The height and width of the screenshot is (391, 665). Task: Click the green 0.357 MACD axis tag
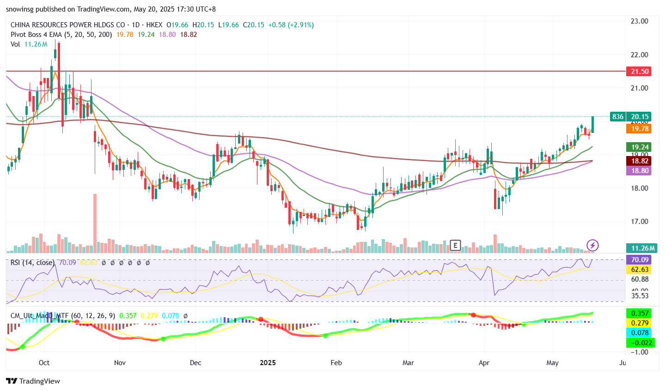pyautogui.click(x=638, y=313)
